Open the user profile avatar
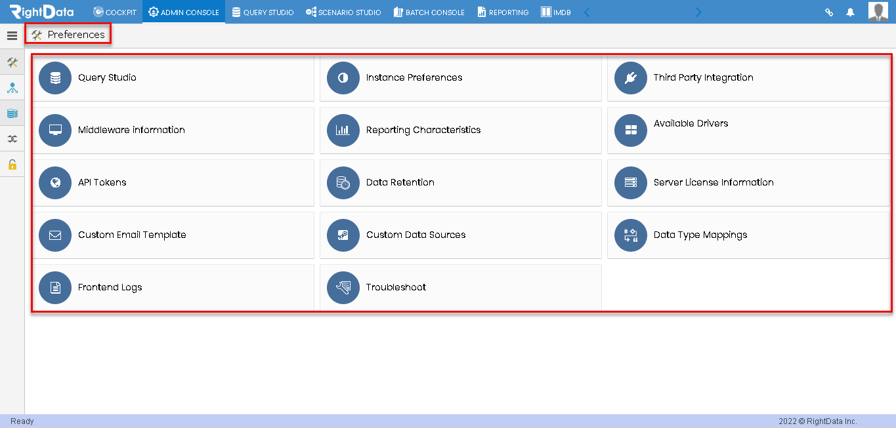 tap(878, 12)
